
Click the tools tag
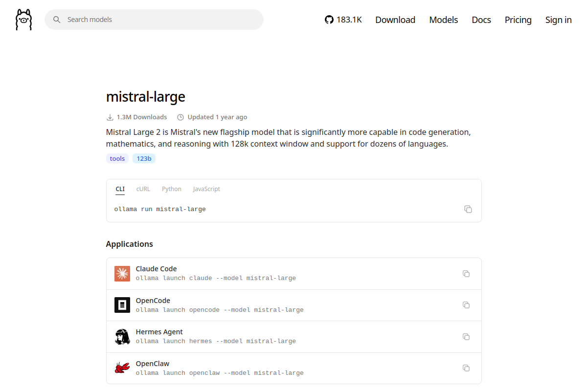117,158
